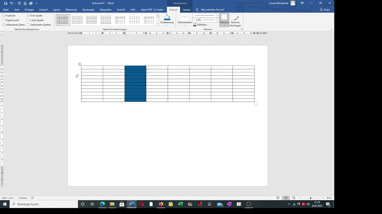
Task: Open the Opera browser taskbar icon
Action: tap(141, 204)
